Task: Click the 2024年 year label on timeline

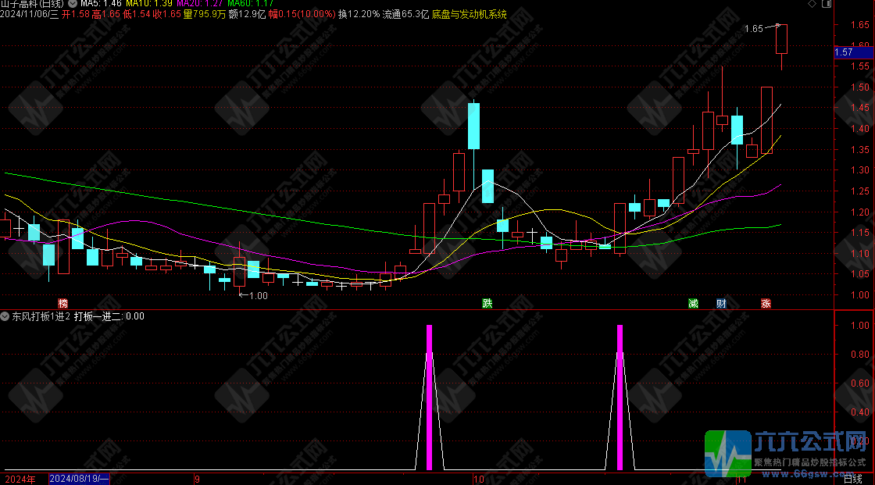Action: coord(20,479)
